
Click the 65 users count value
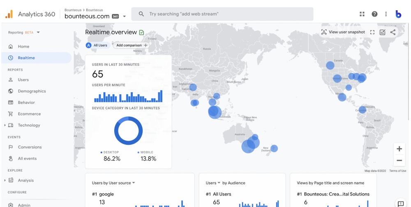(97, 74)
